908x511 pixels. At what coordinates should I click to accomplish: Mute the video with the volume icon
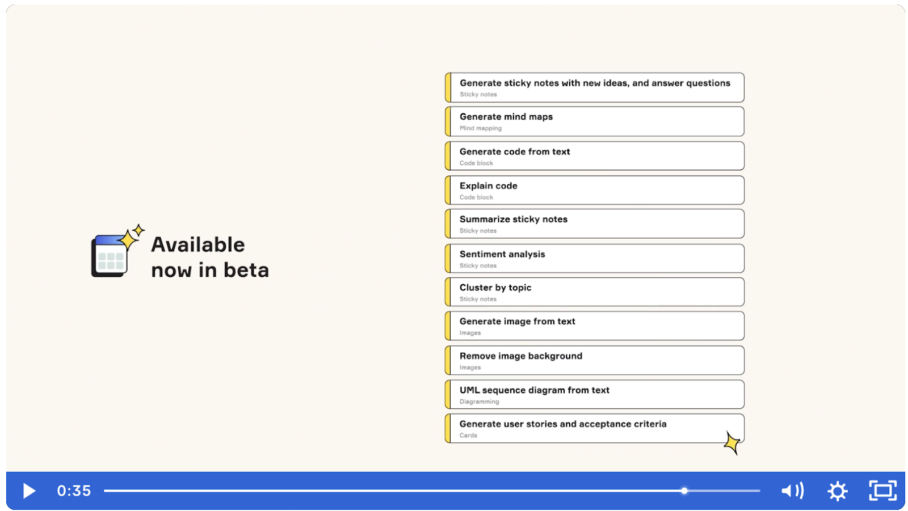coord(792,491)
